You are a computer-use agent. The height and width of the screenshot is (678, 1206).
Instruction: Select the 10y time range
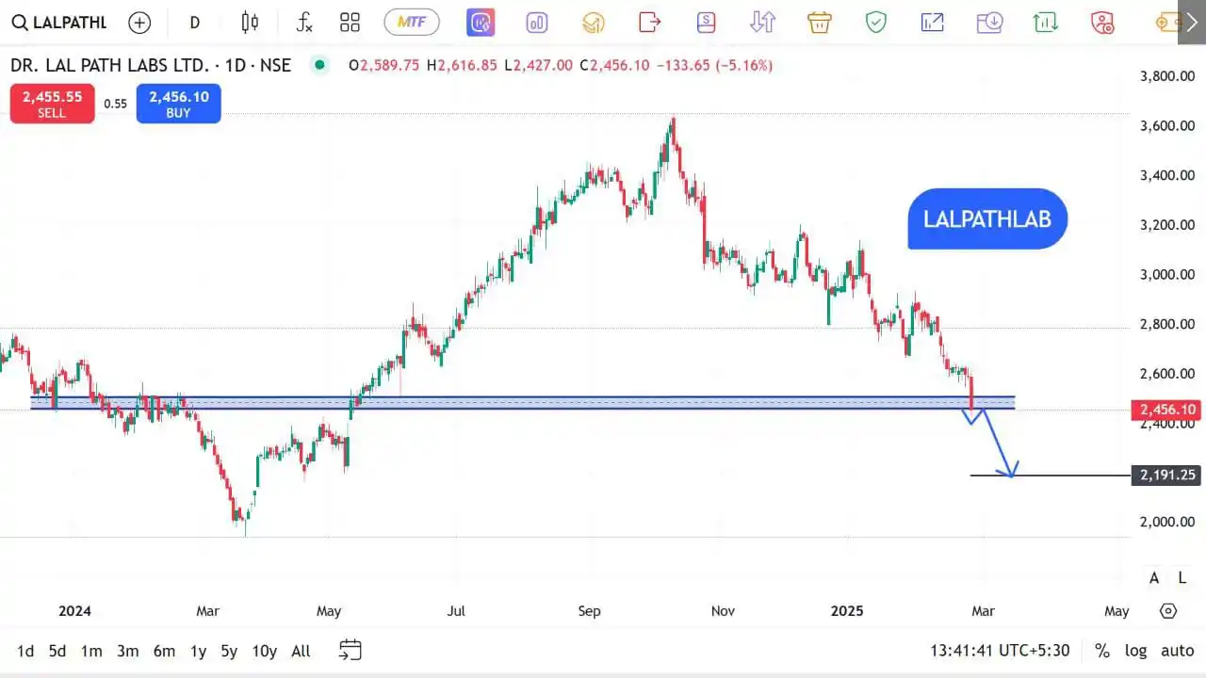(x=265, y=651)
